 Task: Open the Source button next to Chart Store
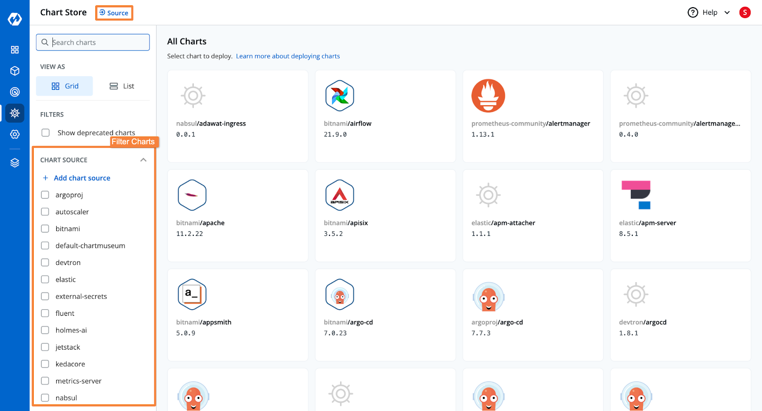coord(114,13)
